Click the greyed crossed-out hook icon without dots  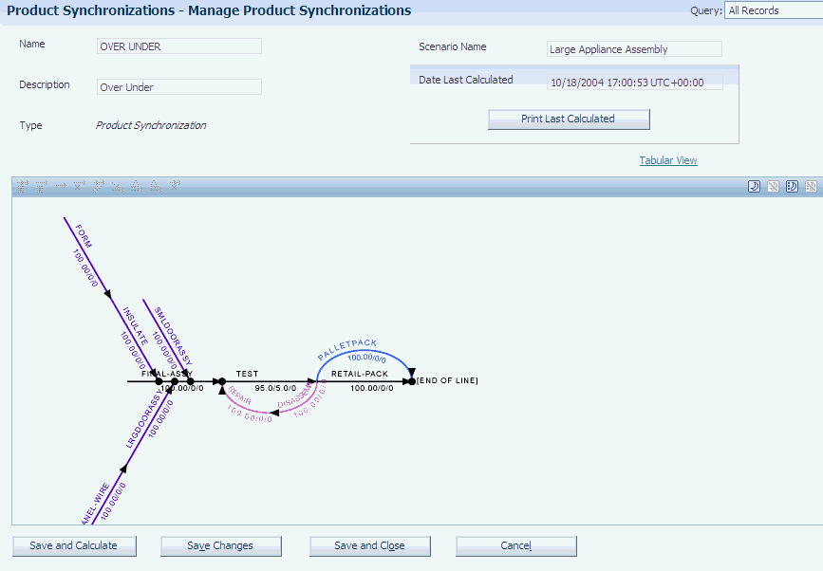coord(773,186)
